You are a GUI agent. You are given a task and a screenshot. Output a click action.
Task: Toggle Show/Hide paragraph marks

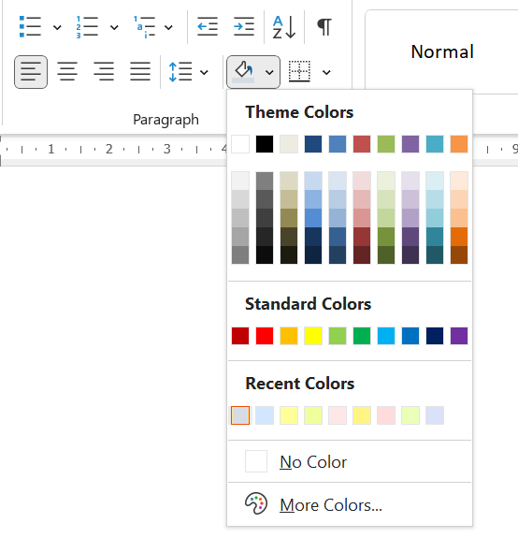coord(324,27)
